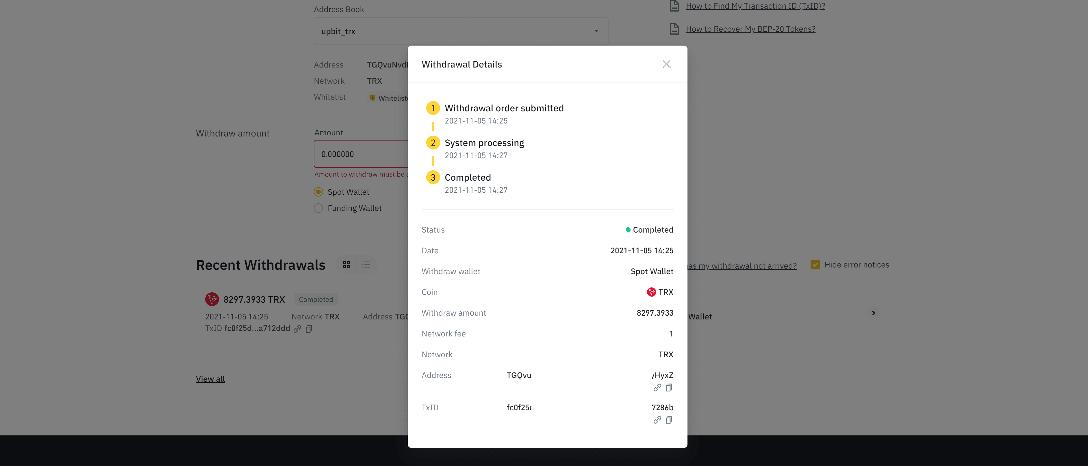1088x466 pixels.
Task: Open link icon next to fc0f25d...a712ddd
Action: [x=297, y=329]
